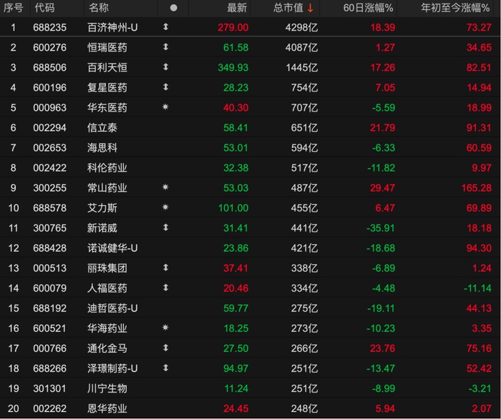Select the stock name 丽珠集团
This screenshot has width=501, height=419.
107,268
